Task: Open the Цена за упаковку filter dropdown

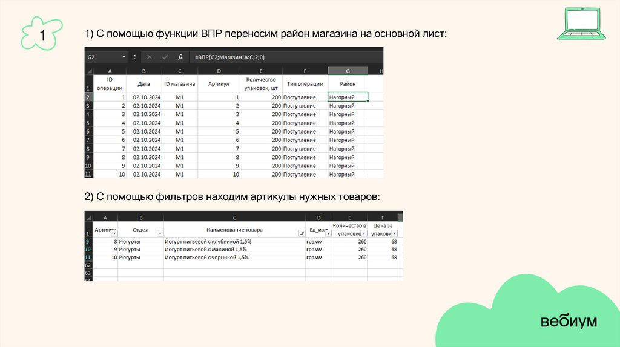Action: (394, 233)
